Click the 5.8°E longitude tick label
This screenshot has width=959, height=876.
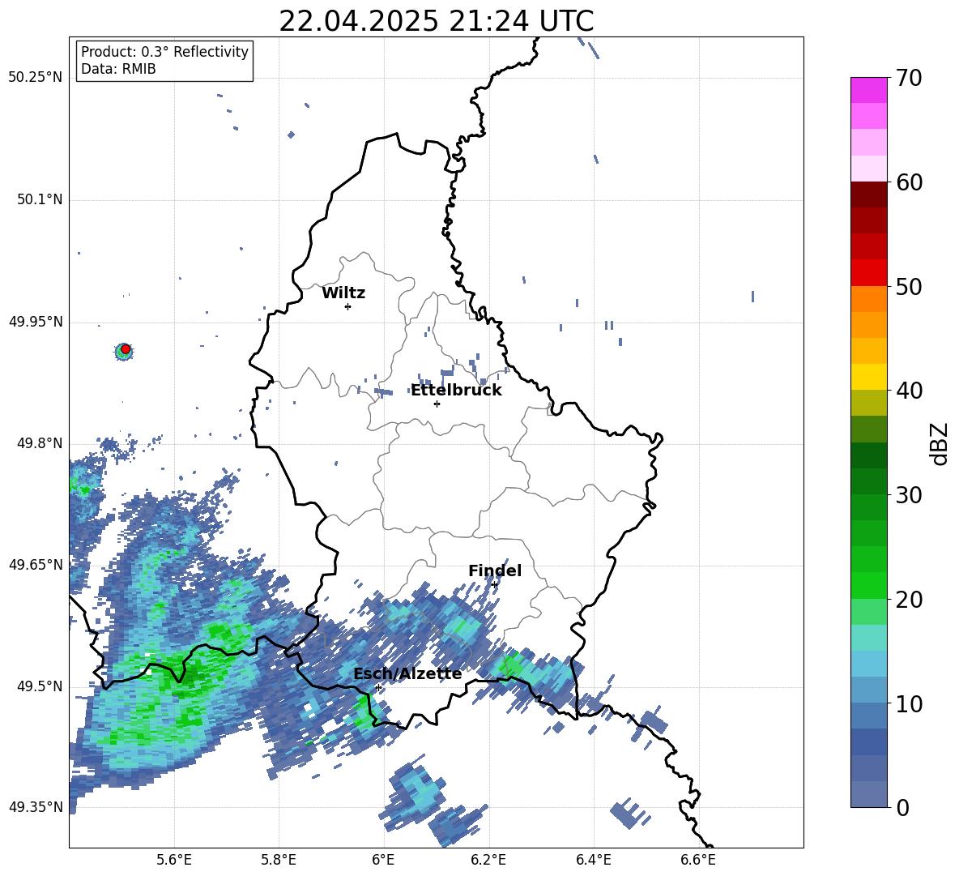[279, 860]
